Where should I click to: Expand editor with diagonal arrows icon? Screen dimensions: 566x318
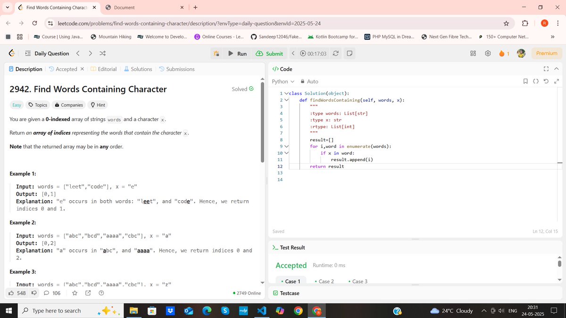pos(556,82)
